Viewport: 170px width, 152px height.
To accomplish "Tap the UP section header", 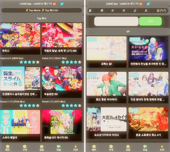I will 128,31.
